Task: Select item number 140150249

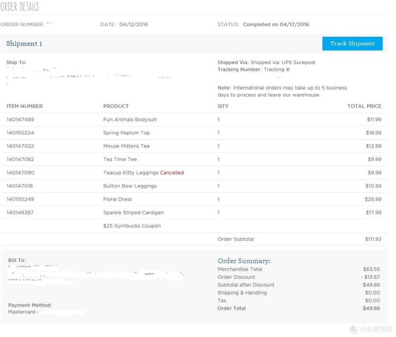Action: (x=20, y=199)
